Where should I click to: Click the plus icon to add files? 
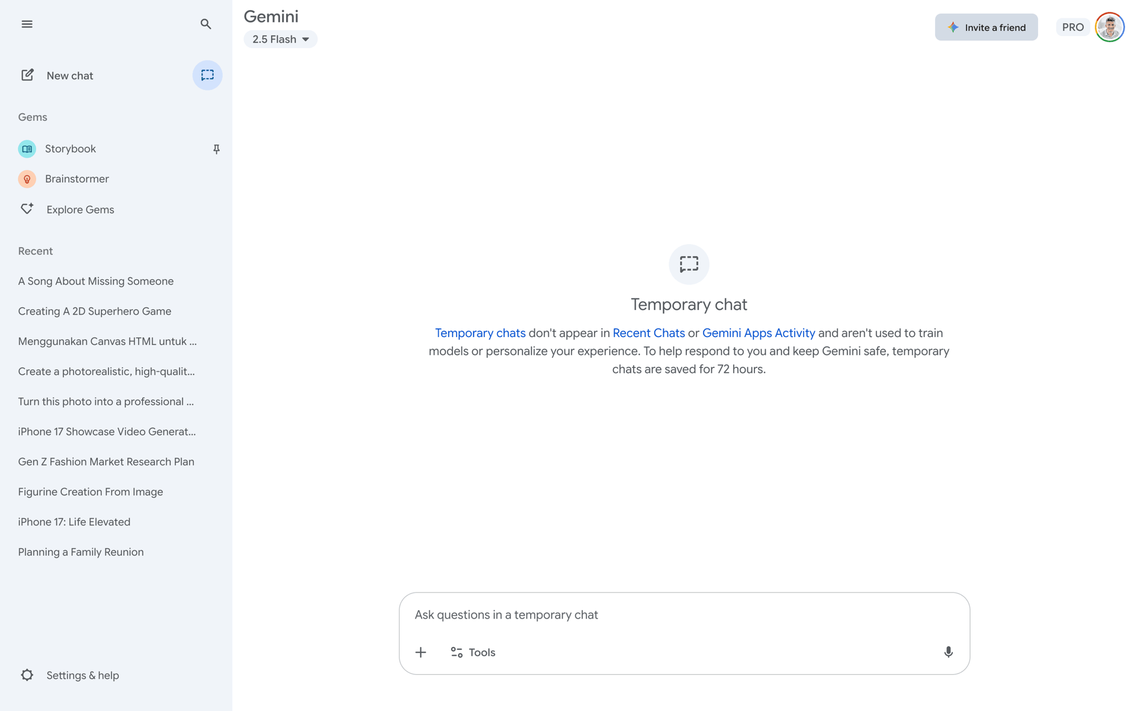[x=420, y=652]
